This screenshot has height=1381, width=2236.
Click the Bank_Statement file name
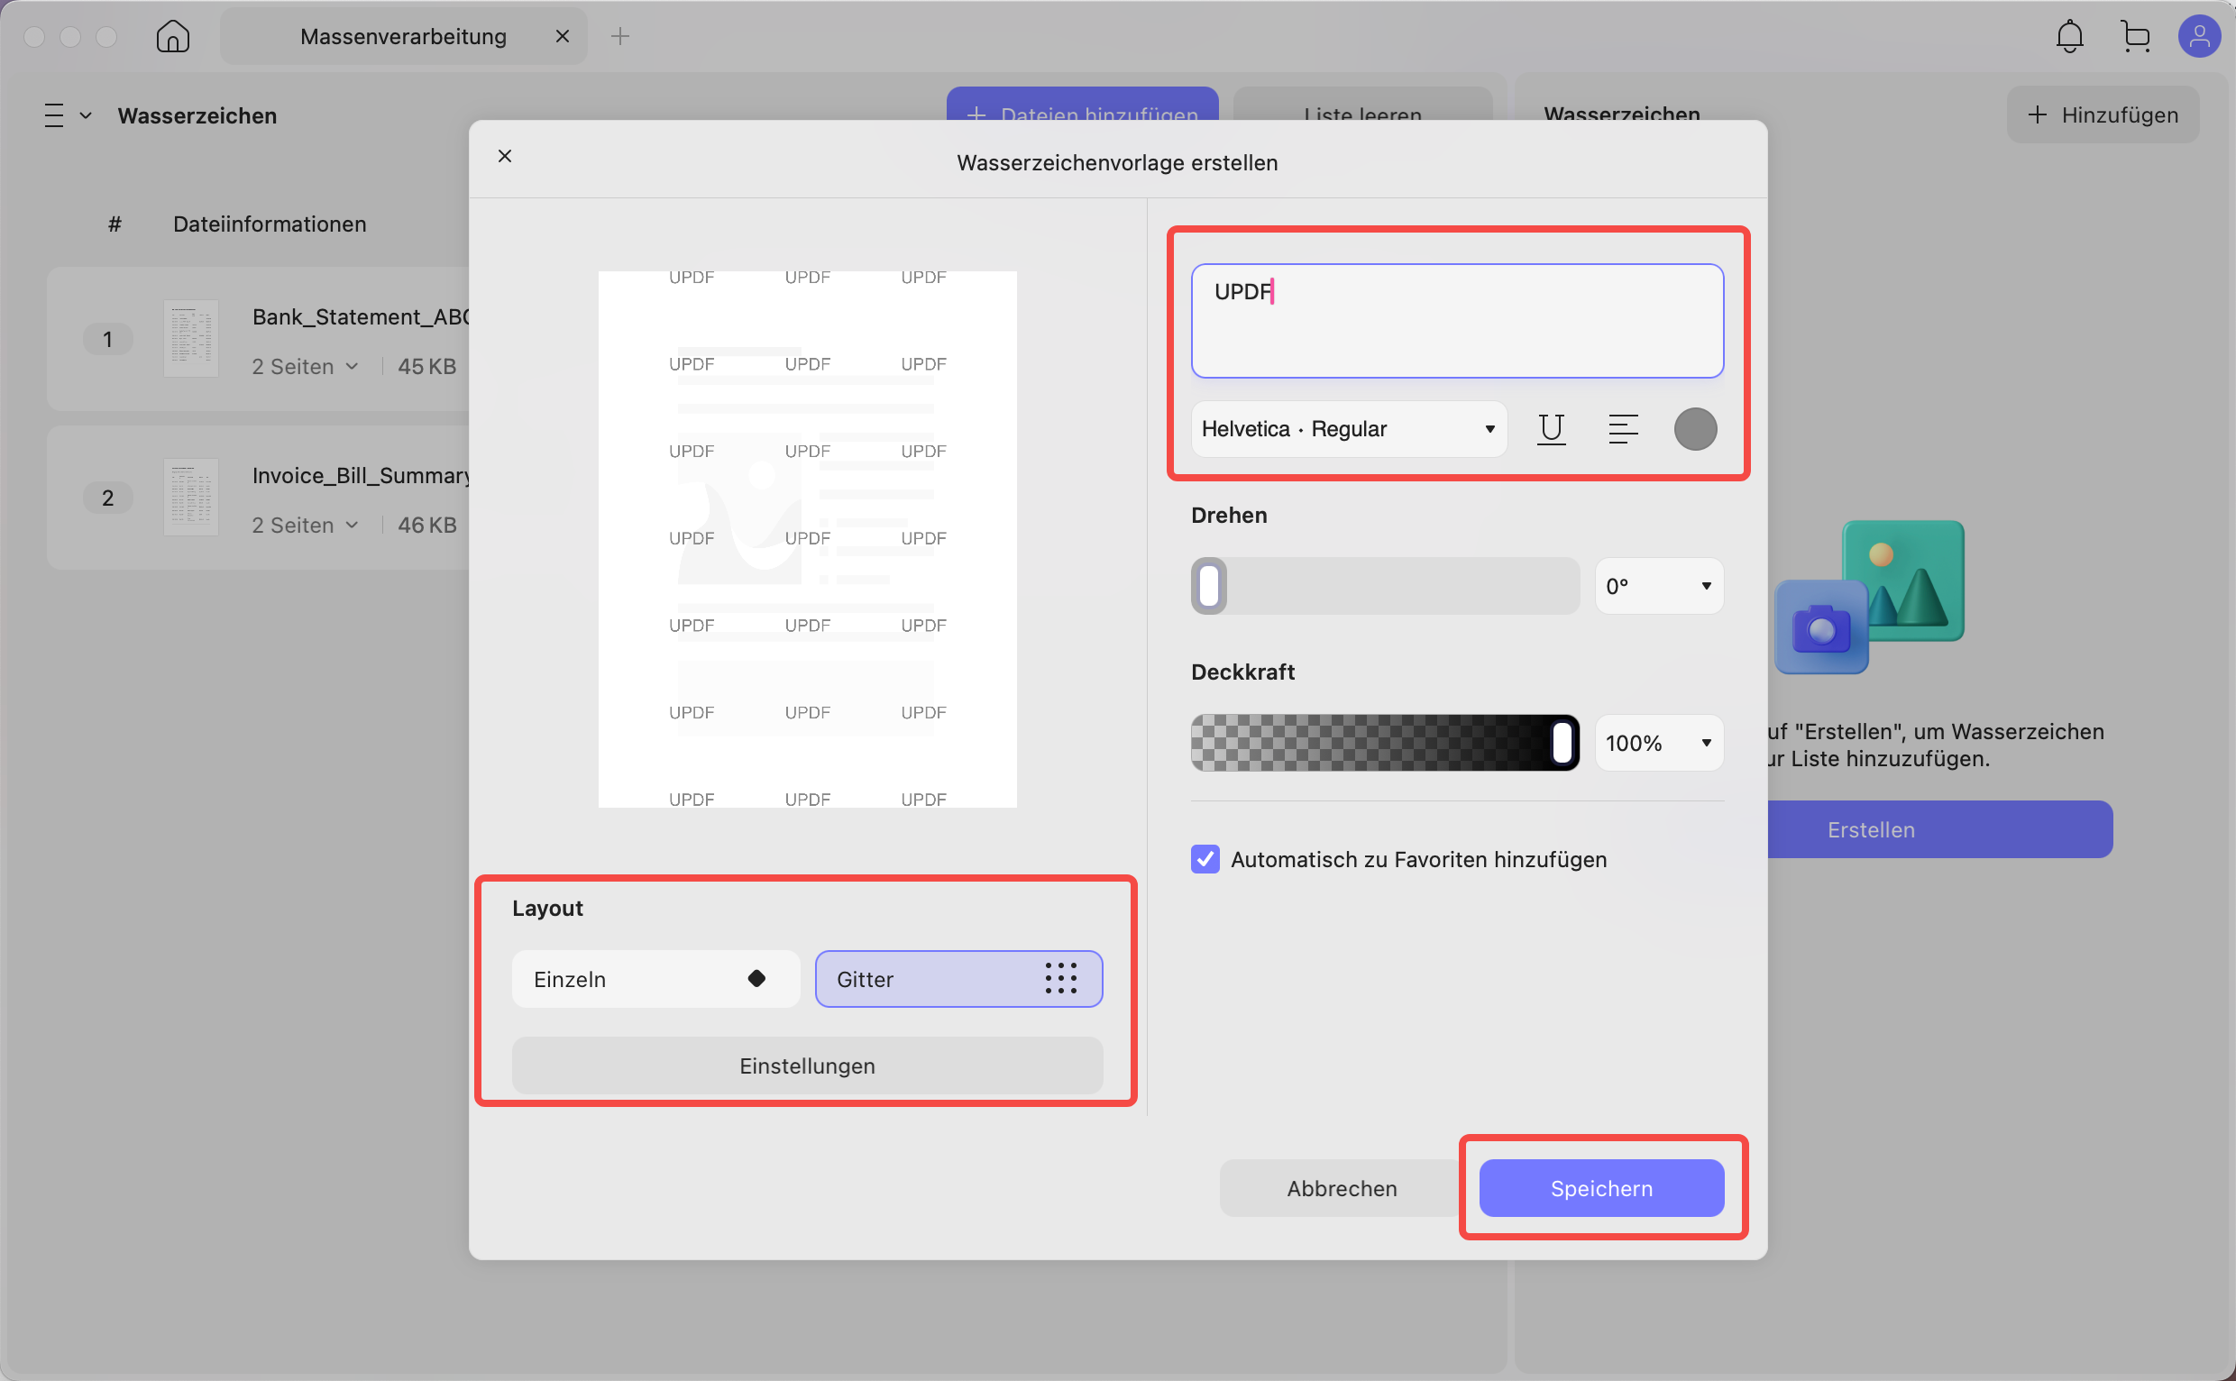pos(361,317)
